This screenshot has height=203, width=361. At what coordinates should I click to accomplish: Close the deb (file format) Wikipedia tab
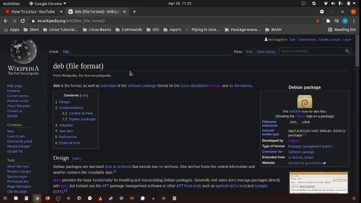point(124,11)
